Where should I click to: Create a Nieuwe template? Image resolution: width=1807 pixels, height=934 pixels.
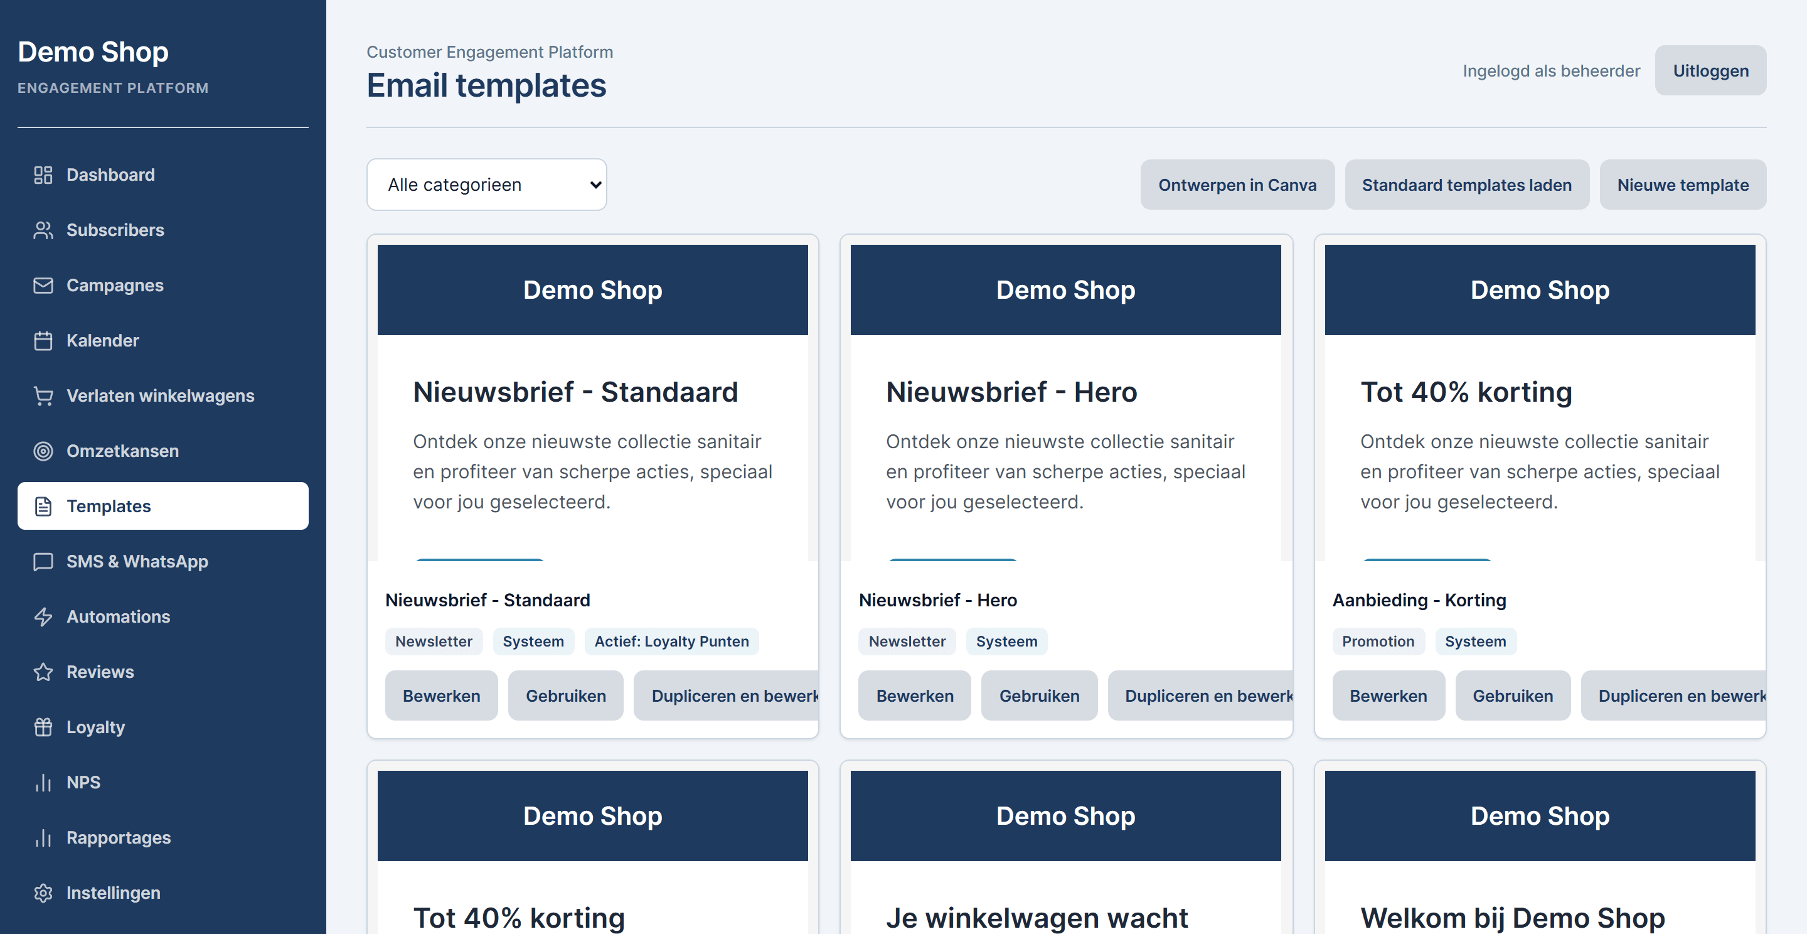point(1682,185)
